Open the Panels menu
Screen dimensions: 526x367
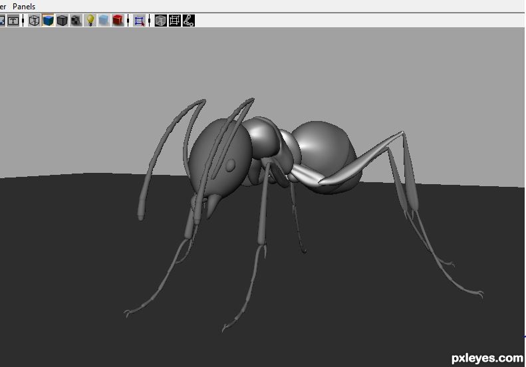click(24, 7)
